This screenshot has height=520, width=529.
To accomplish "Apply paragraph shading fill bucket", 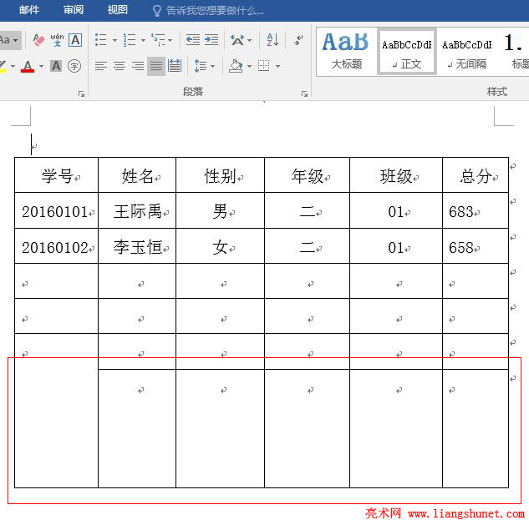I will (x=236, y=66).
